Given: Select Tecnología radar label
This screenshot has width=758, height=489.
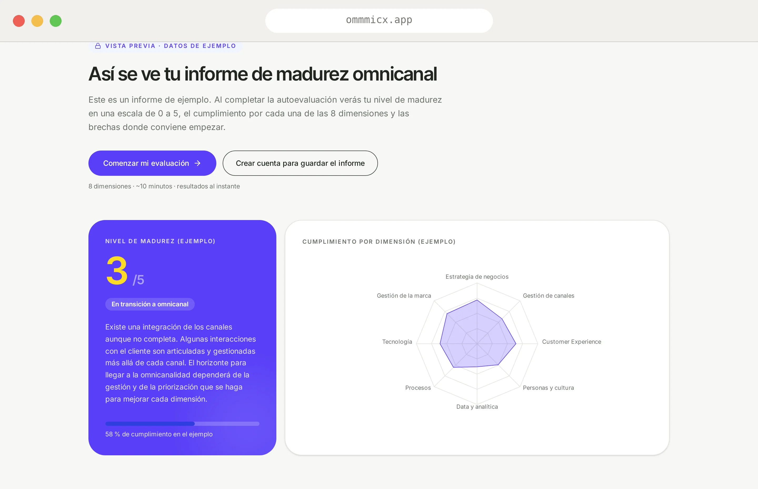Looking at the screenshot, I should 397,342.
